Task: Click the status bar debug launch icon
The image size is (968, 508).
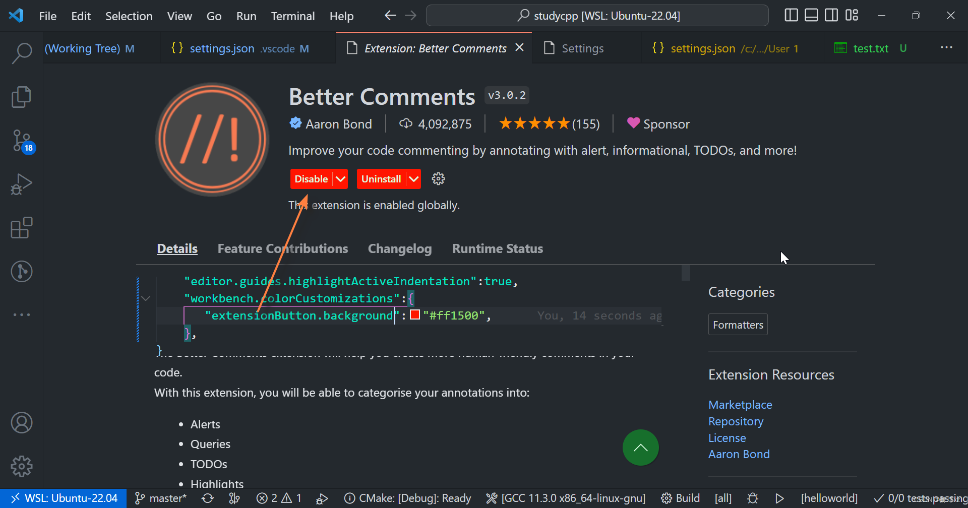Action: coord(322,498)
